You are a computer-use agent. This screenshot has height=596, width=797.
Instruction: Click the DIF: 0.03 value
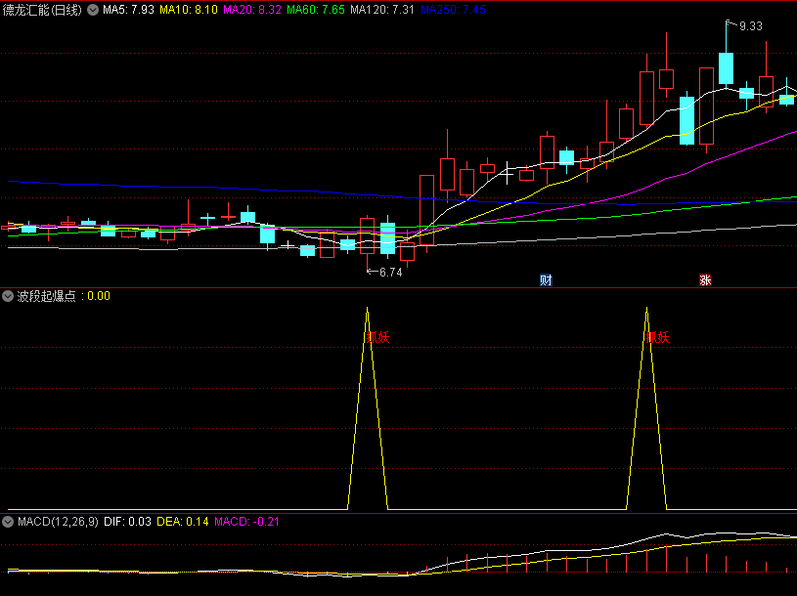click(127, 522)
